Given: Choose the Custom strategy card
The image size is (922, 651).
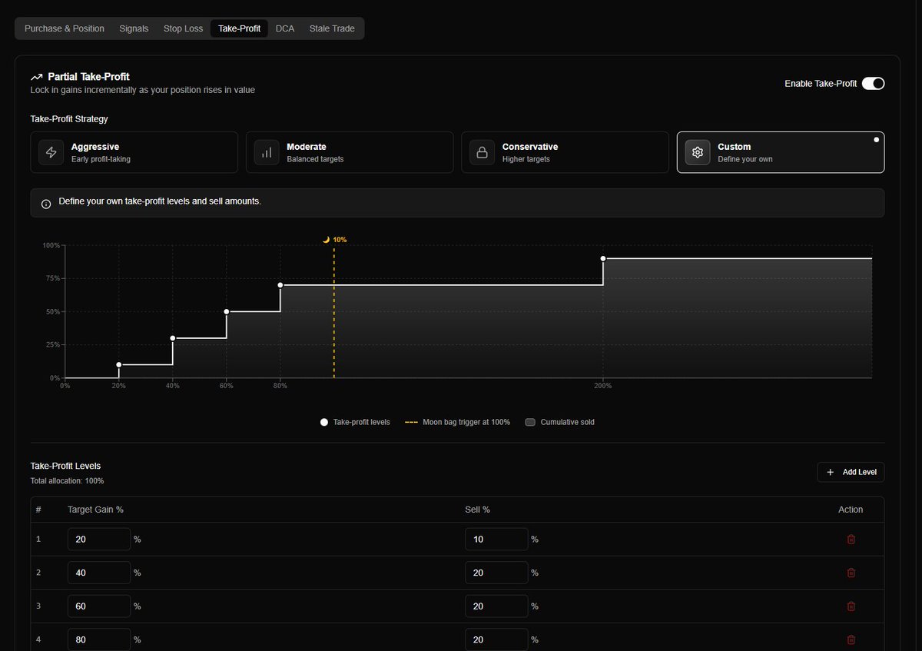Looking at the screenshot, I should (x=781, y=152).
